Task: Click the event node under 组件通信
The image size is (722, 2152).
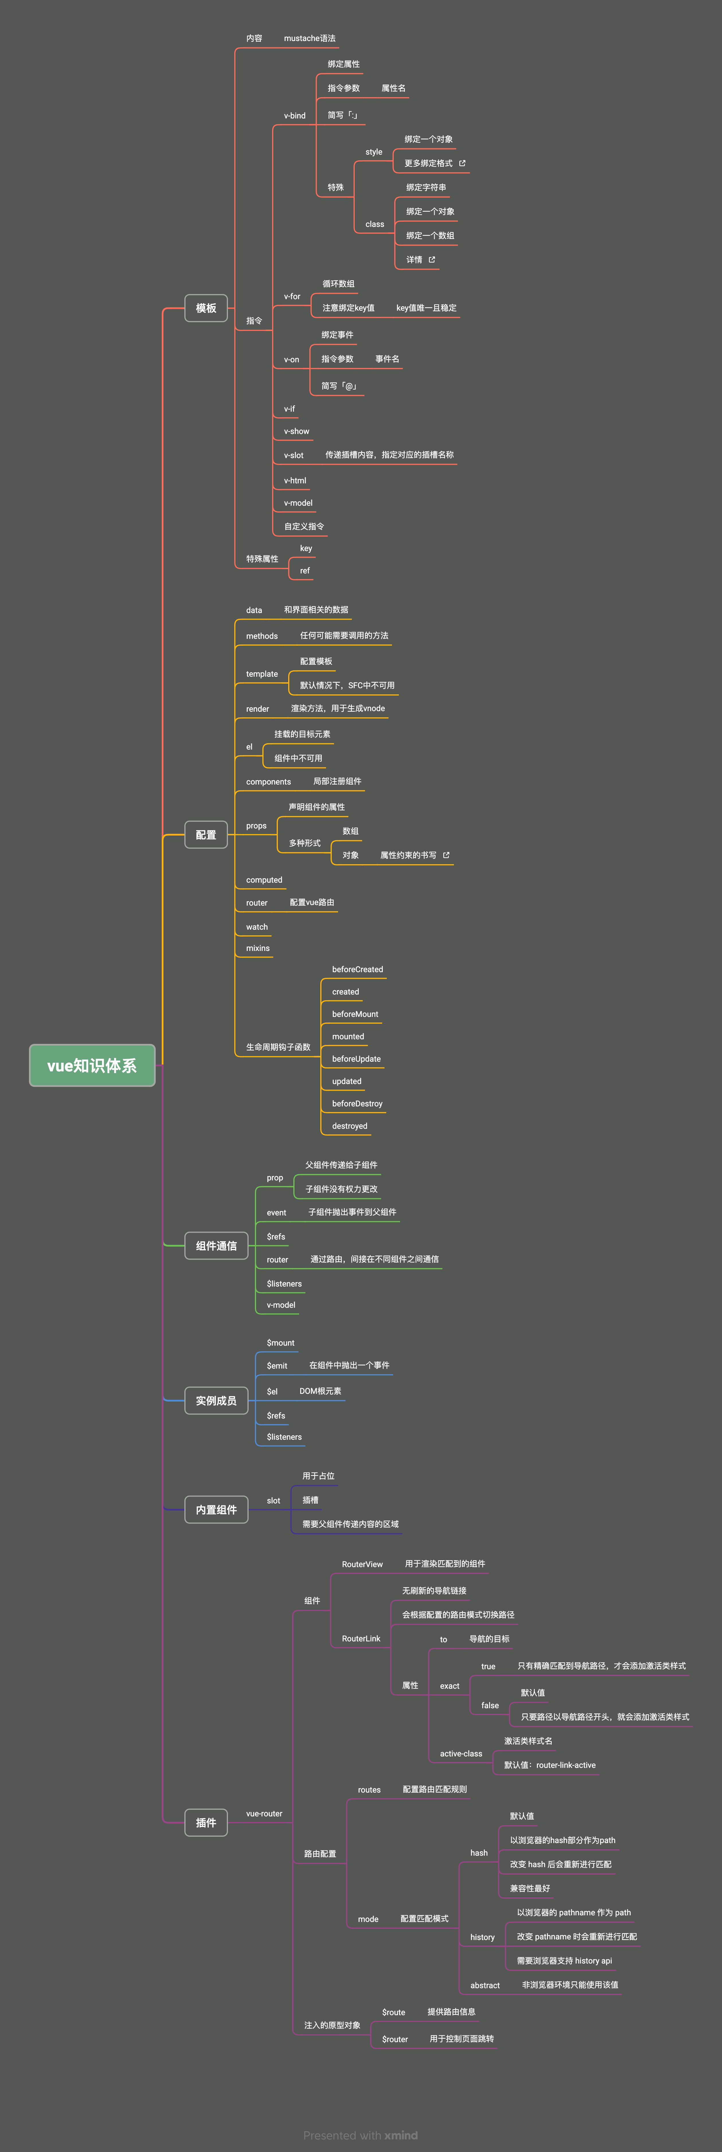Action: [x=276, y=1213]
